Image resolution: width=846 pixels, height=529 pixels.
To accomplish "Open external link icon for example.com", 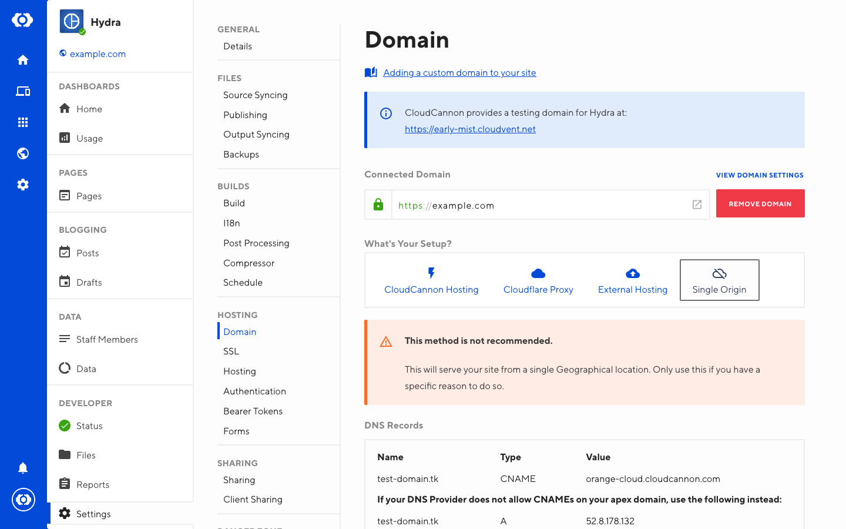I will [697, 205].
